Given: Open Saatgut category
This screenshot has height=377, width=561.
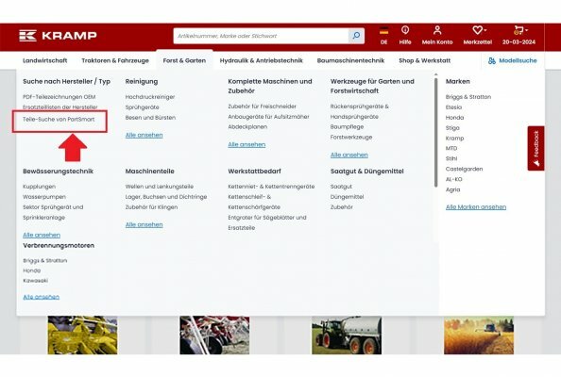Looking at the screenshot, I should point(341,187).
